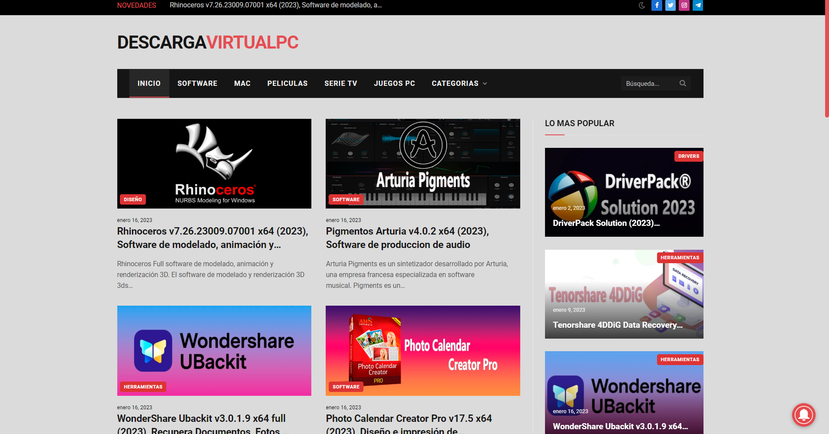Screen dimensions: 829x434
Task: Click SOFTWARE badge on Arturia Pigments image
Action: pos(346,199)
